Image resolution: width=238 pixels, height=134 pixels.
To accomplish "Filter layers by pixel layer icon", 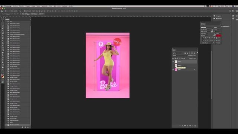I will (x=185, y=53).
